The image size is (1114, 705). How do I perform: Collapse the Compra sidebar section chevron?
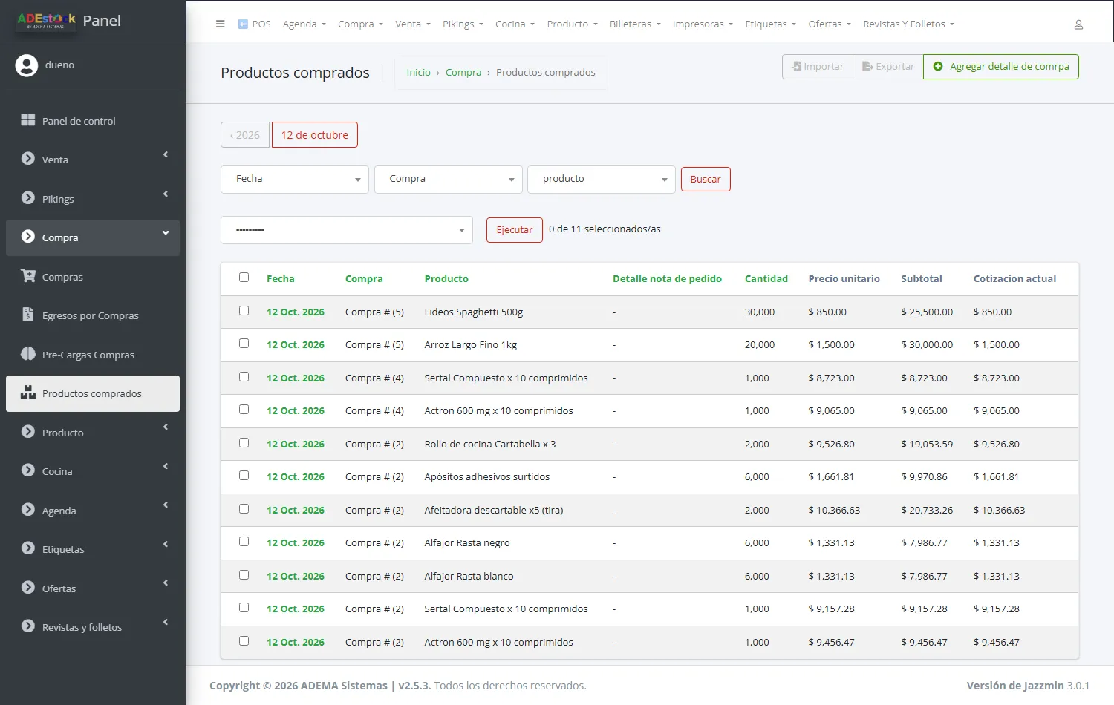click(166, 233)
